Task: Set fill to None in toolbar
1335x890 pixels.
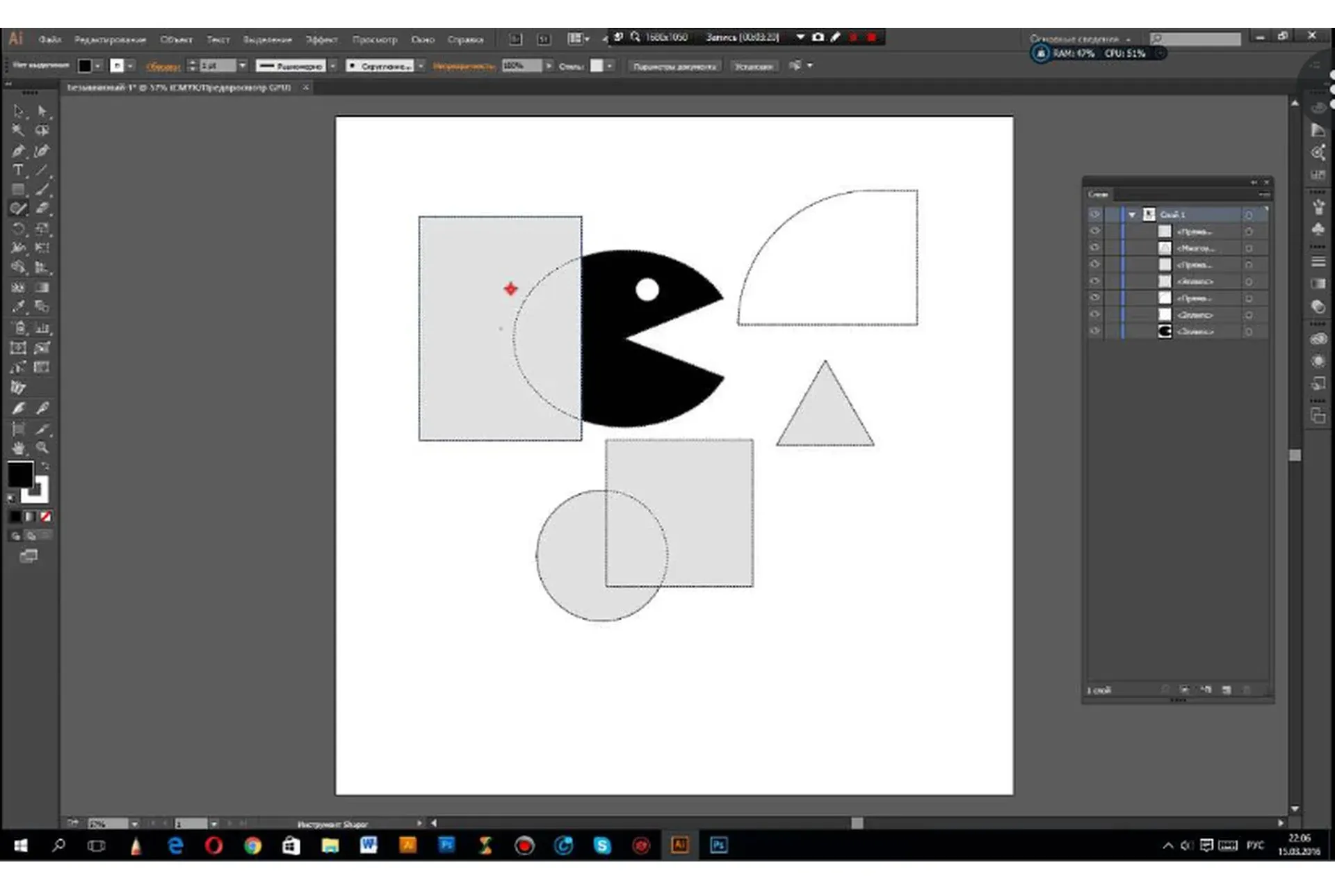Action: coord(45,517)
